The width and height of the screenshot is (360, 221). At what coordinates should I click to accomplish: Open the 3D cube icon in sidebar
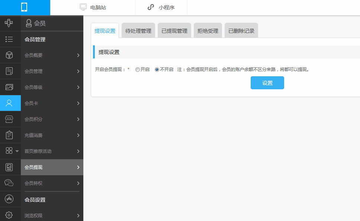[9, 55]
